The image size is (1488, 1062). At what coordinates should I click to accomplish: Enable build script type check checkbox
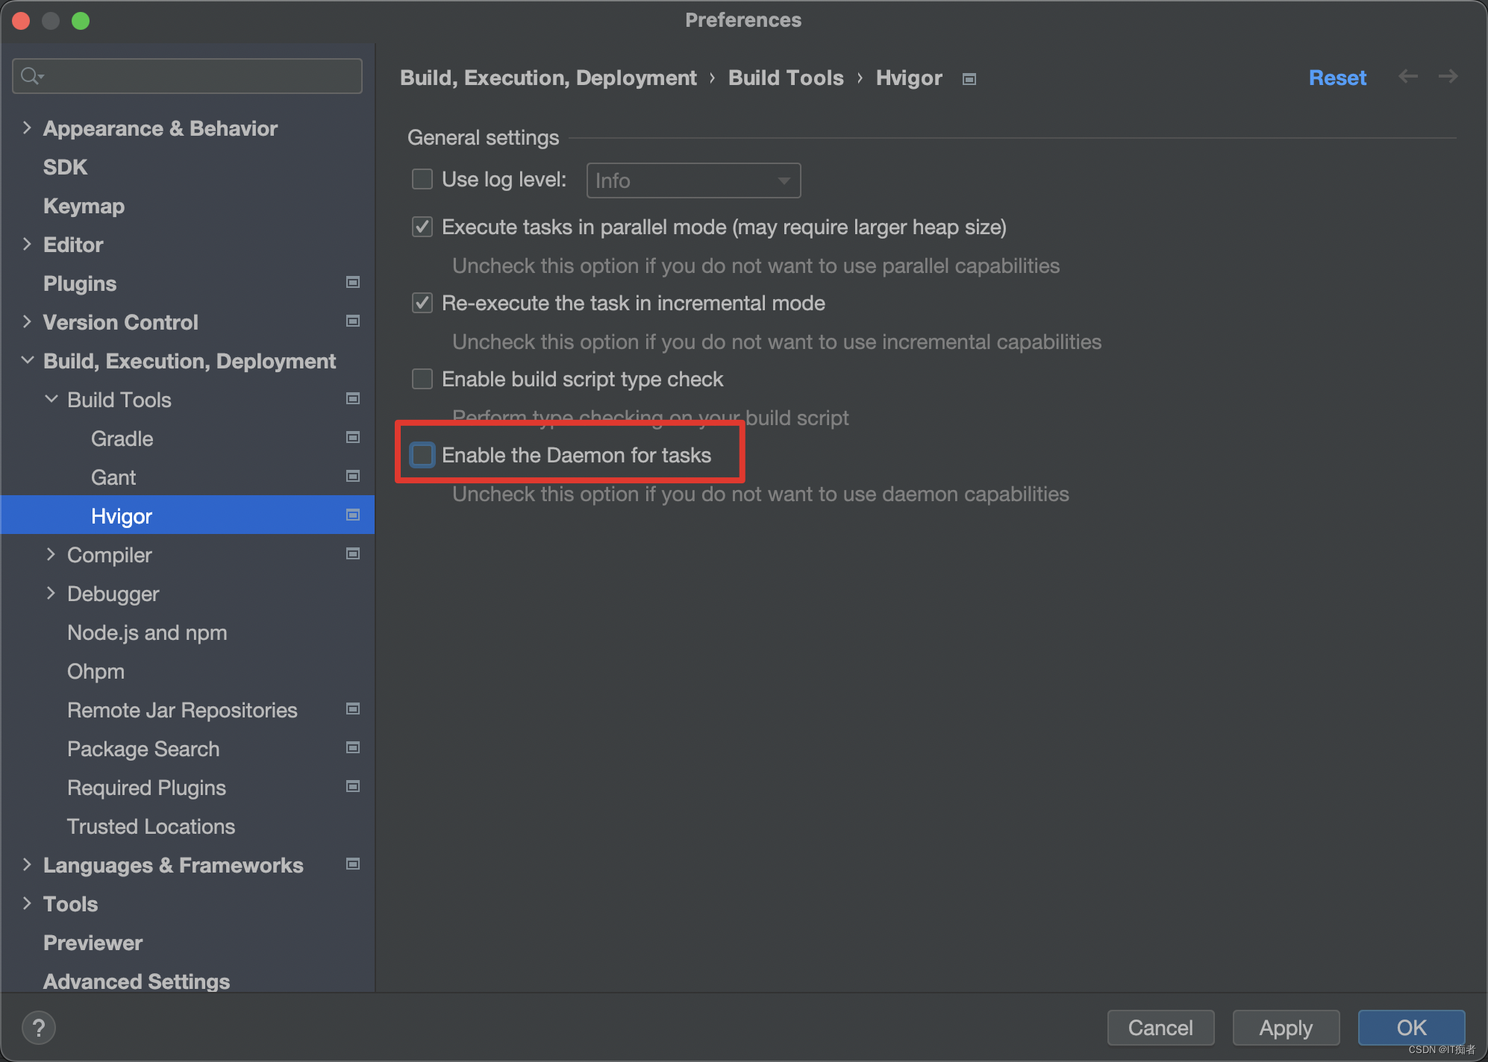(422, 380)
